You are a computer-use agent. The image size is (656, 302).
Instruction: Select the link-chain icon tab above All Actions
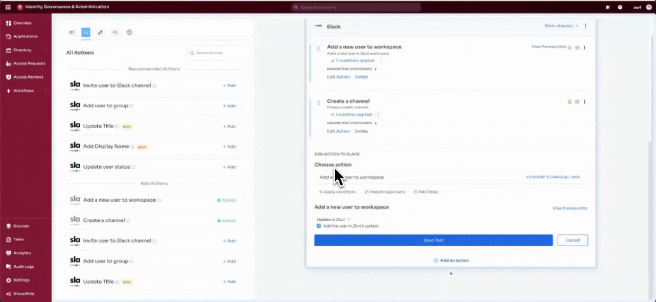coord(100,32)
